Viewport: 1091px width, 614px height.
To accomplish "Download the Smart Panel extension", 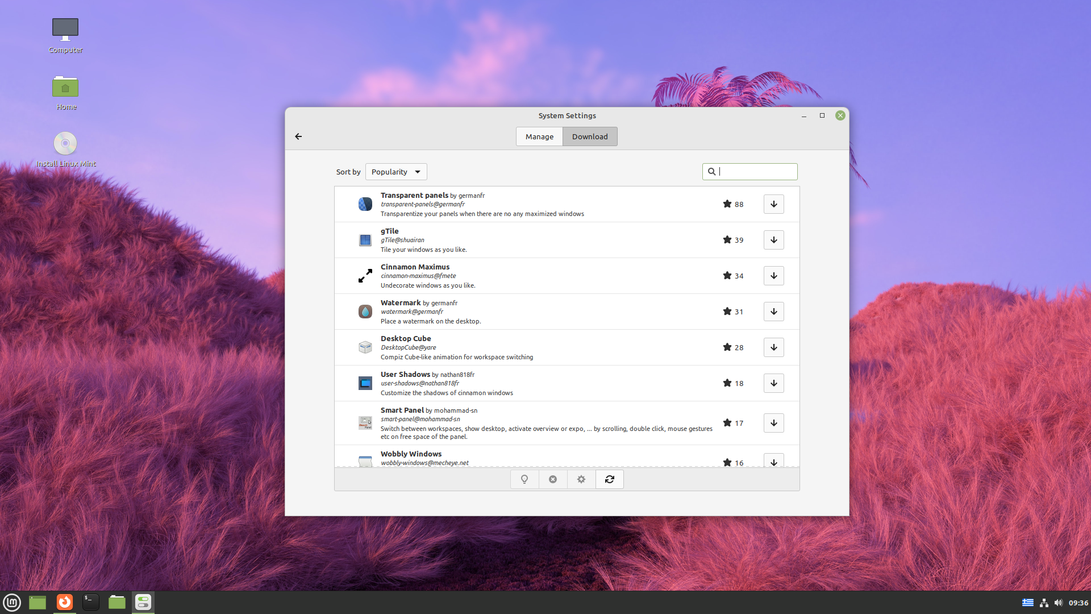I will (773, 423).
